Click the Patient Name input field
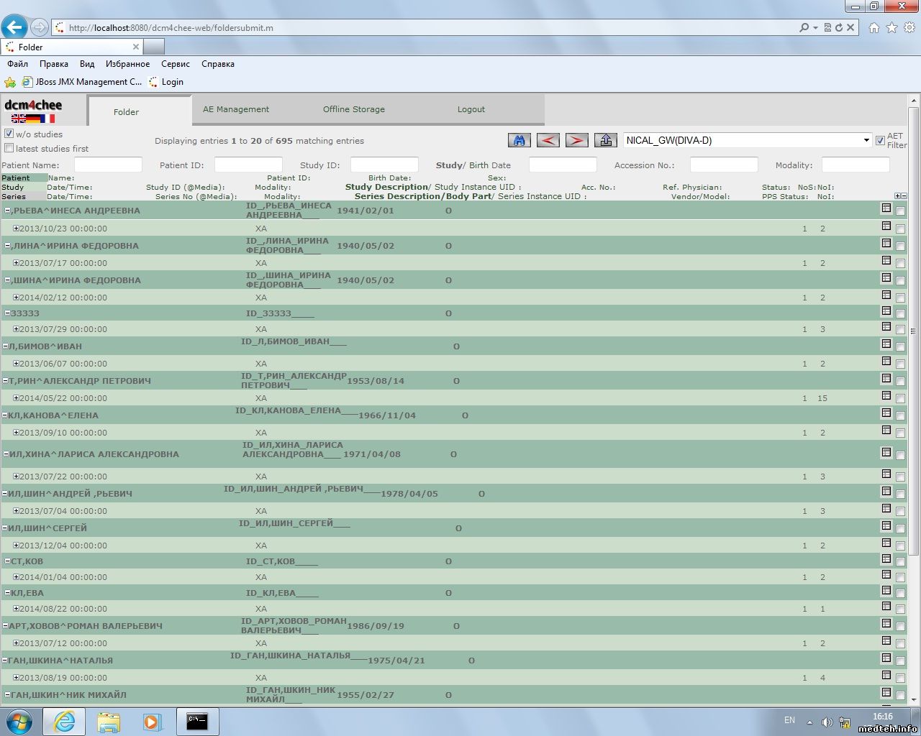Screen dimensions: 921x736 (x=108, y=165)
